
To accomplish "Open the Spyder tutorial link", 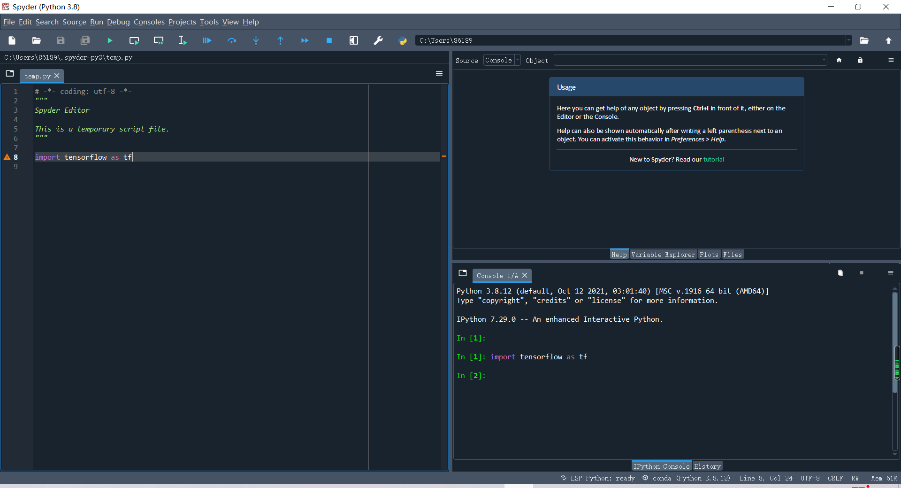I will click(x=714, y=160).
